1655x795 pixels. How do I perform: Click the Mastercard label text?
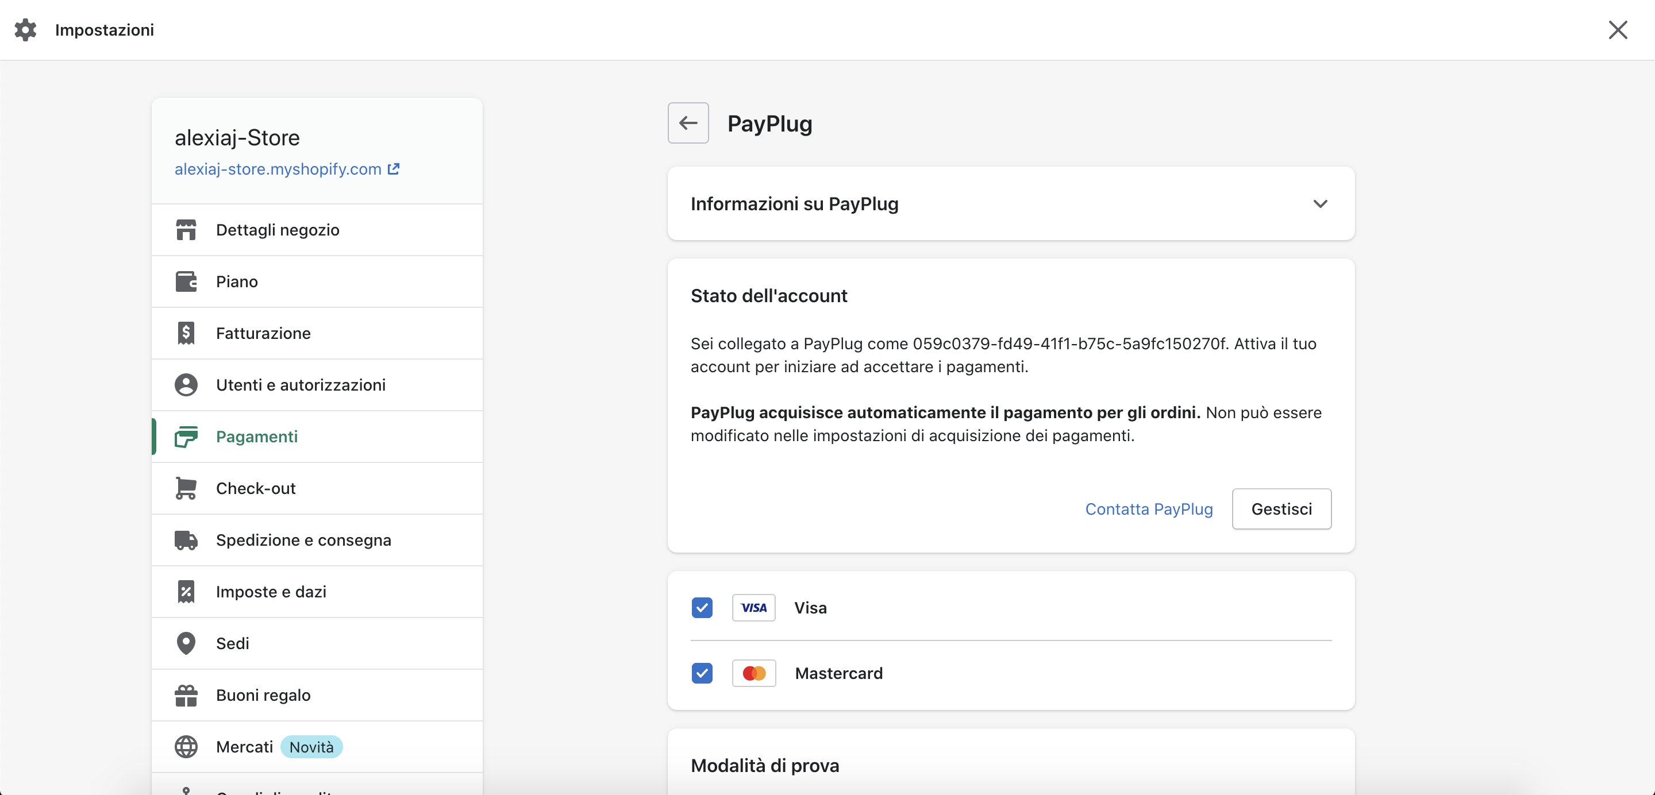838,673
